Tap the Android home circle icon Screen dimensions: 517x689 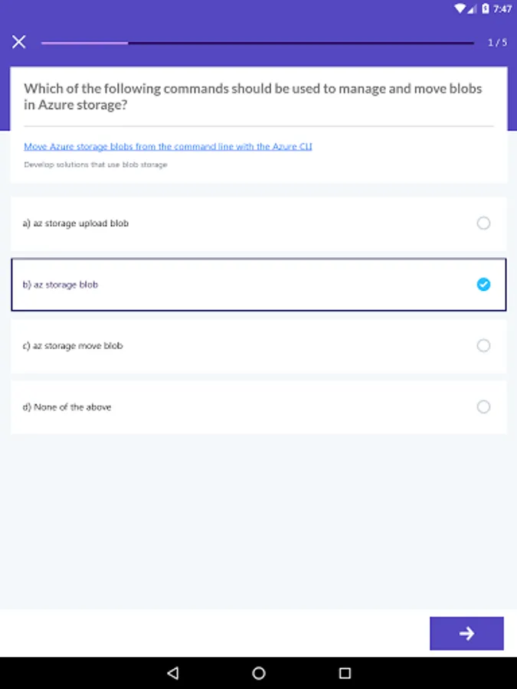pyautogui.click(x=258, y=671)
